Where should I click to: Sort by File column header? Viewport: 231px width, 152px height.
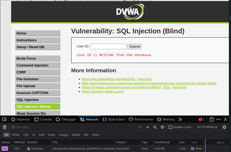click(83, 142)
